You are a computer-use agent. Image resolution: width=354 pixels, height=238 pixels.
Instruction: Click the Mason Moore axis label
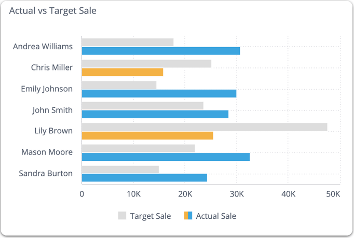(x=47, y=152)
